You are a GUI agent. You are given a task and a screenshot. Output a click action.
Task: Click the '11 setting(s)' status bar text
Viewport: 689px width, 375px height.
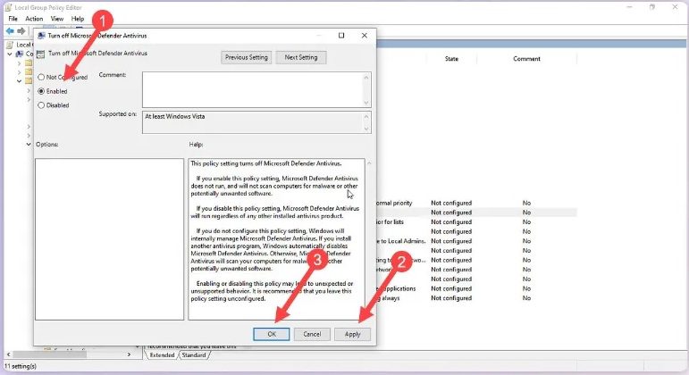[x=21, y=366]
